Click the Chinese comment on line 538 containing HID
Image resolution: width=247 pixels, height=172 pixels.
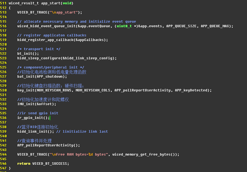coord(38,127)
